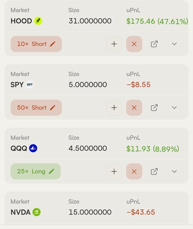Open QQQ market via external link icon

[154, 171]
